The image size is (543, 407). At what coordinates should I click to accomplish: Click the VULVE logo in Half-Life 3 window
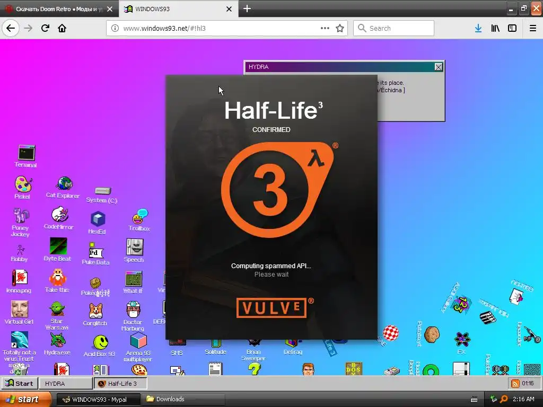point(271,308)
